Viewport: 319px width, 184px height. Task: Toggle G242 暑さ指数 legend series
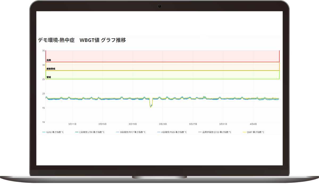[55, 132]
